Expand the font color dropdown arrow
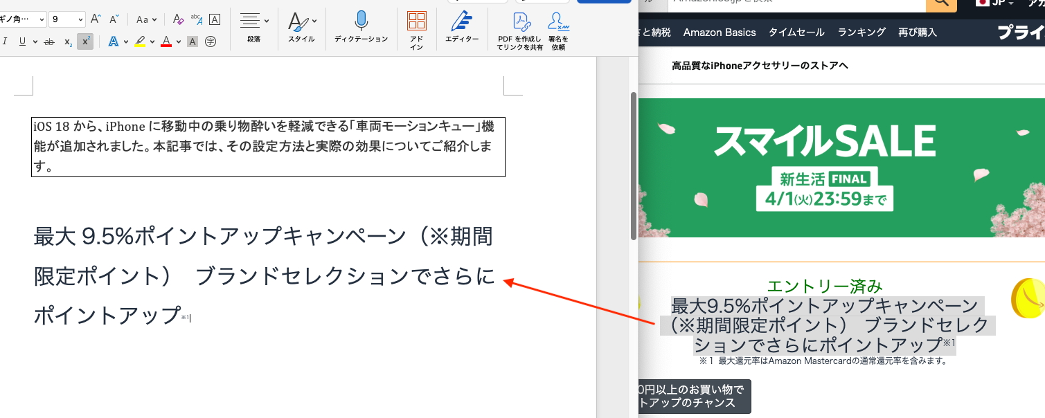The height and width of the screenshot is (418, 1045). pos(178,42)
